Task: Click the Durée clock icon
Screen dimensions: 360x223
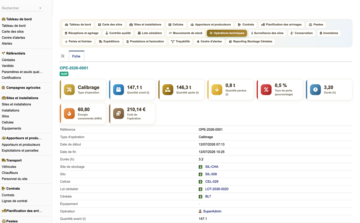Action: pyautogui.click(x=315, y=90)
